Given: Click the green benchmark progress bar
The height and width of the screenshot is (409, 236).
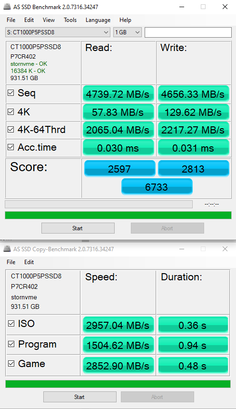Looking at the screenshot, I should [118, 215].
